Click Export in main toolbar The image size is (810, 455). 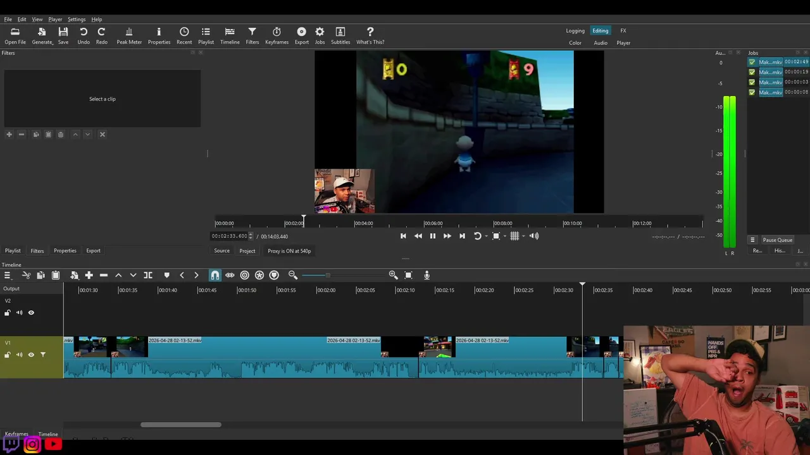click(302, 36)
